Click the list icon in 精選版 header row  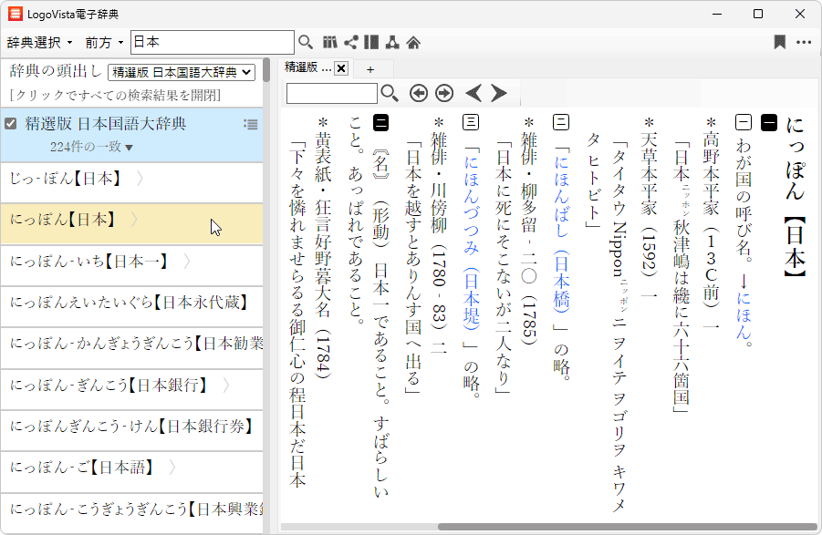tap(251, 124)
